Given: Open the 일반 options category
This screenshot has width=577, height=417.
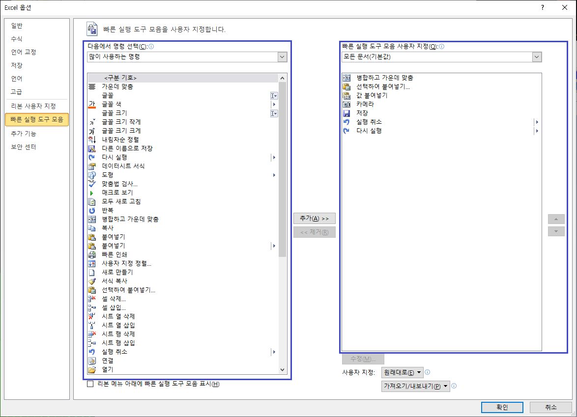Looking at the screenshot, I should pos(17,26).
